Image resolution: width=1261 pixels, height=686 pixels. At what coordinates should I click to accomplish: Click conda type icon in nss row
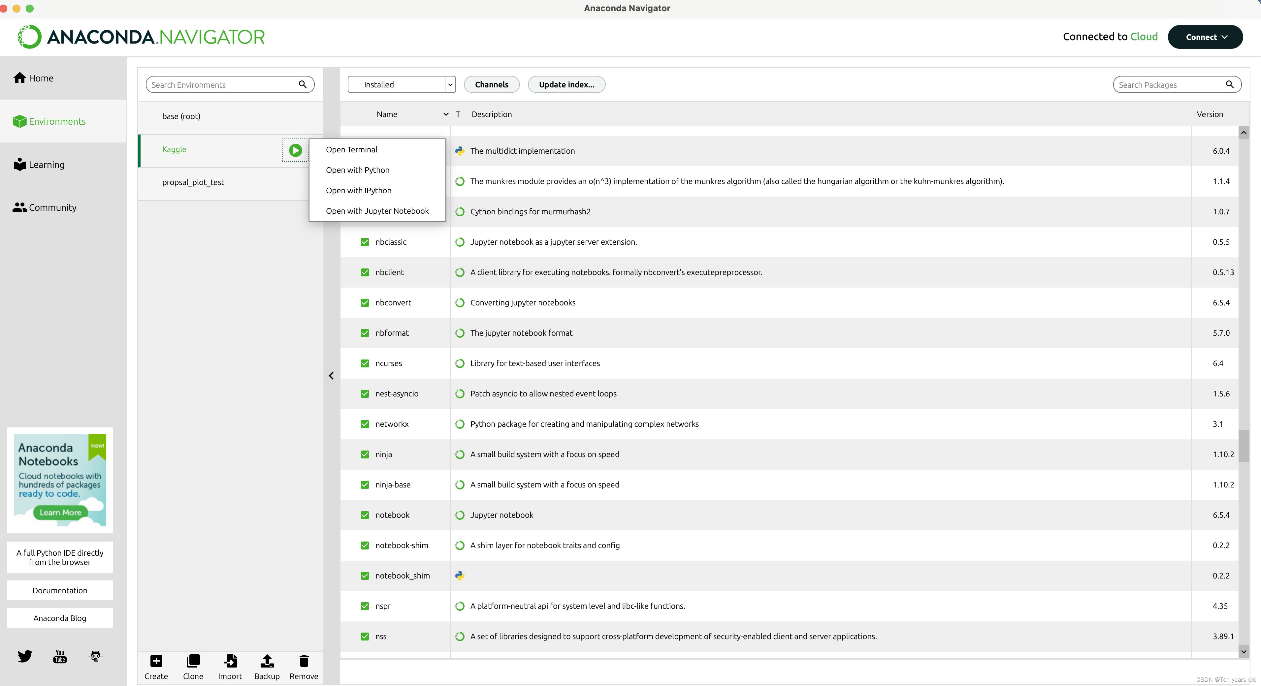tap(460, 636)
